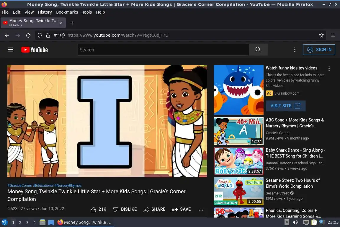Open the Tools menu
Screen dimensions: 340x227
(x=87, y=12)
